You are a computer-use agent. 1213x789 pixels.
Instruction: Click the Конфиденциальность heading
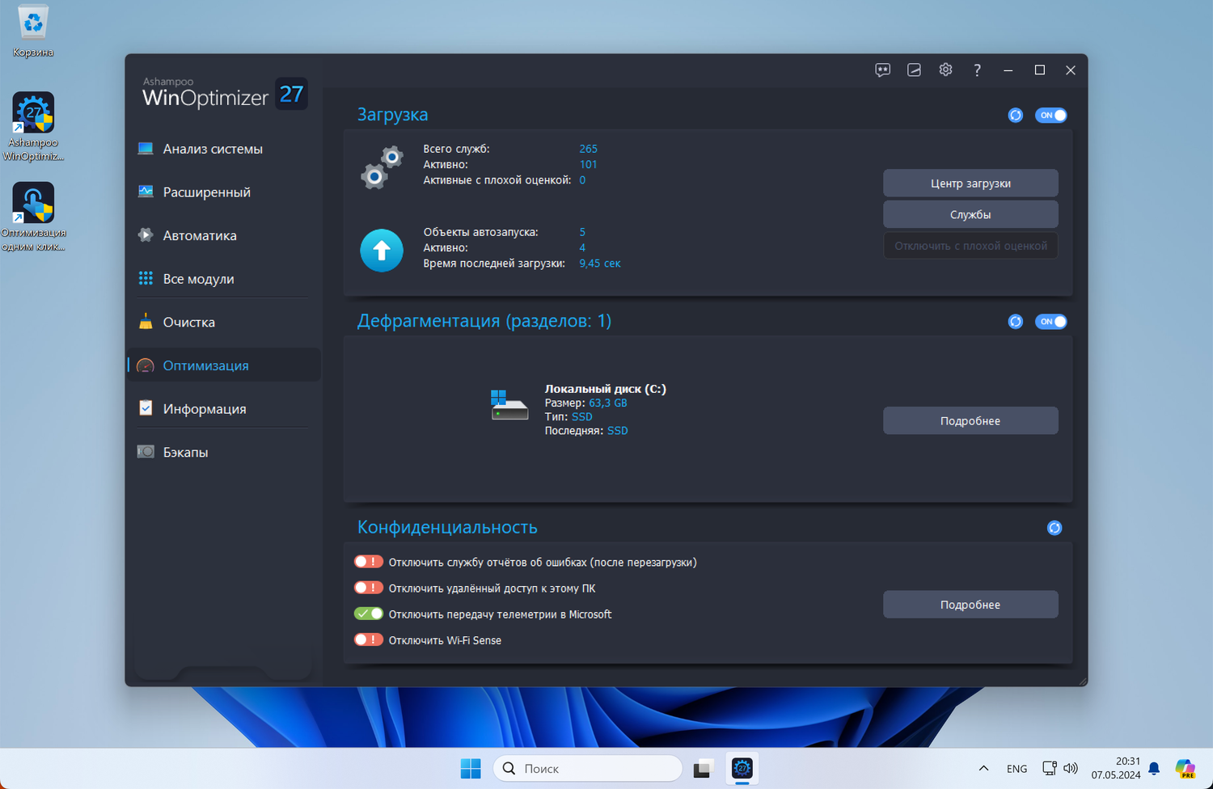pos(447,527)
